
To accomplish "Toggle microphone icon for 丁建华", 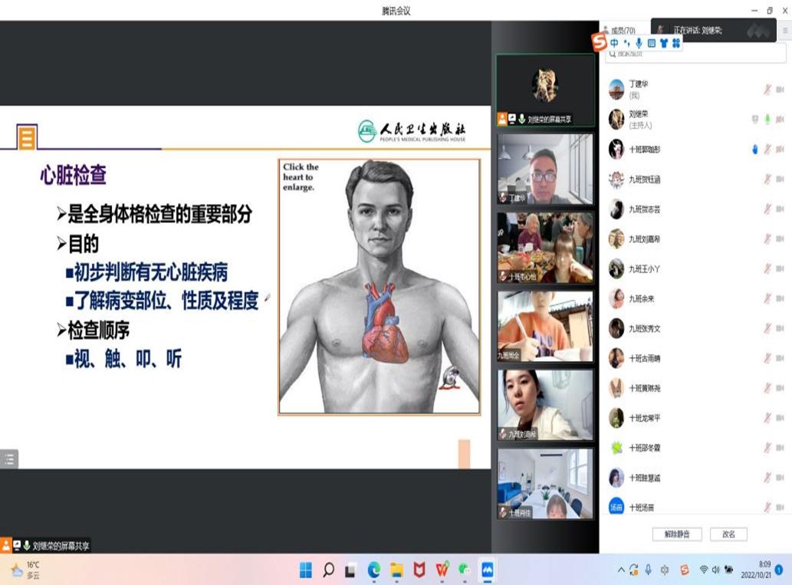I will coord(767,90).
